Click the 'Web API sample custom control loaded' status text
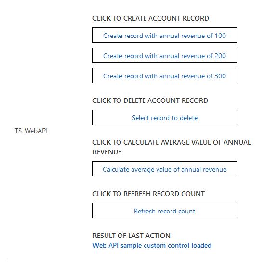 (152, 245)
